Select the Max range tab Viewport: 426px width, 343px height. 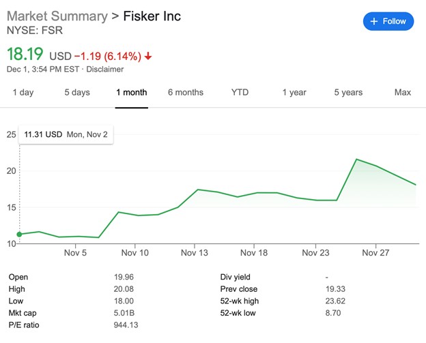(x=403, y=92)
